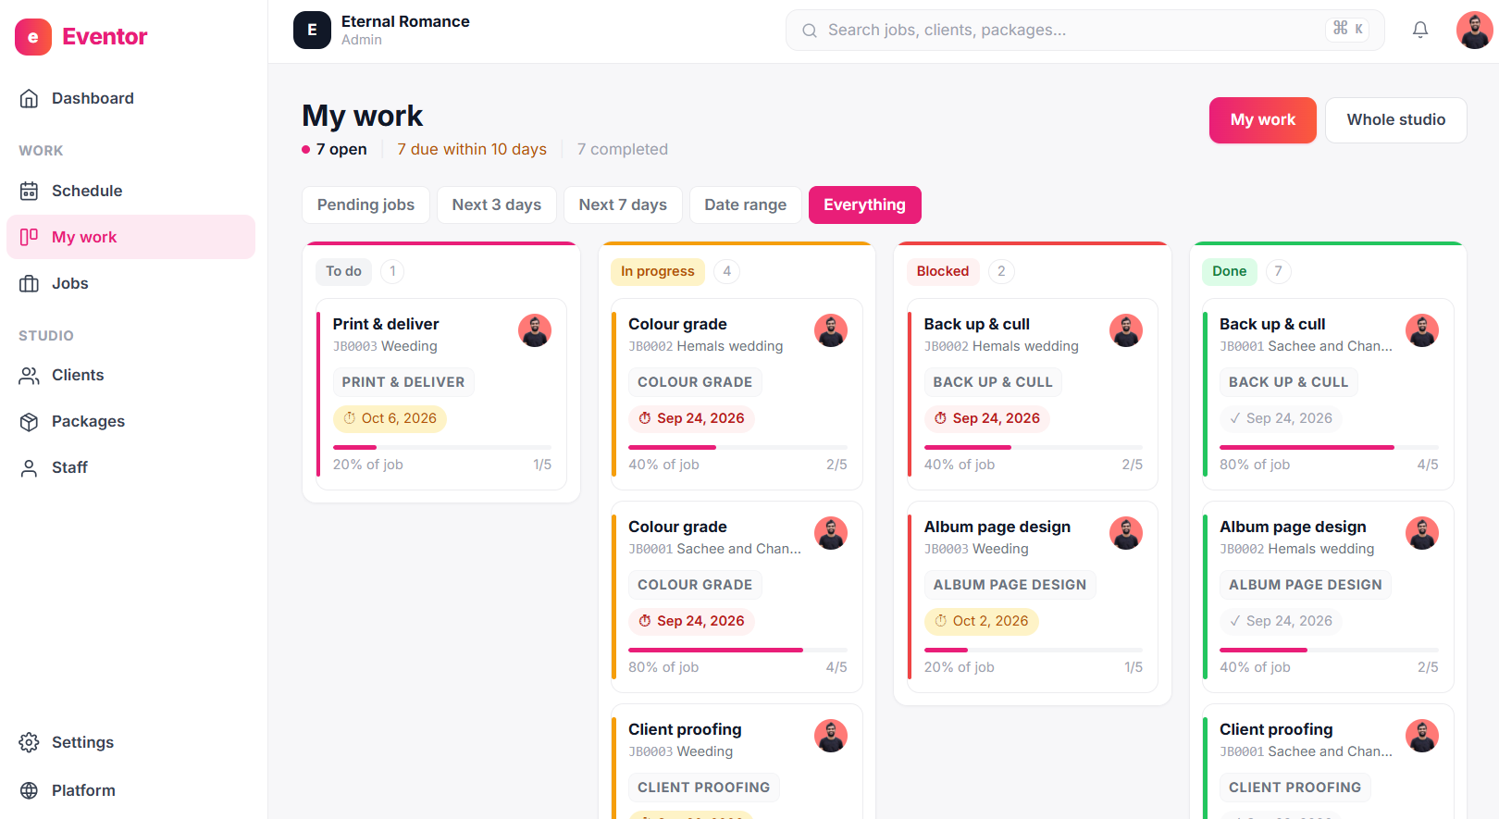Select the Next 7 days filter
This screenshot has height=819, width=1499.
pyautogui.click(x=623, y=205)
